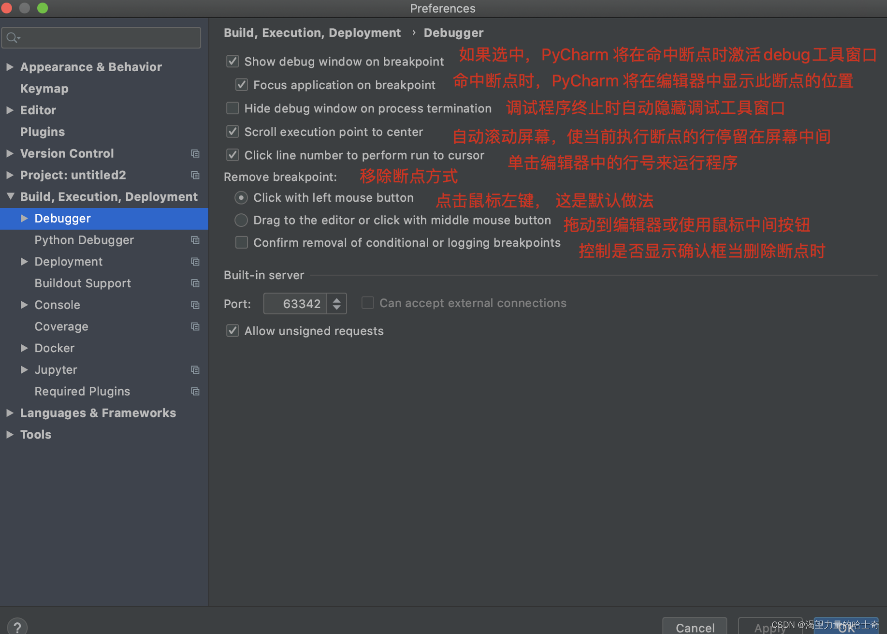Expand the Jupyter subtree arrow
887x634 pixels.
(24, 370)
